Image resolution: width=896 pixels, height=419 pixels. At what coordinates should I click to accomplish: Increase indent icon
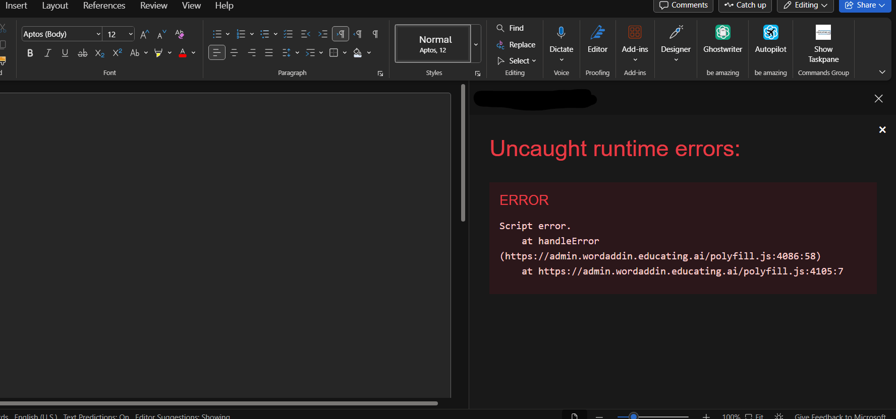click(x=323, y=34)
